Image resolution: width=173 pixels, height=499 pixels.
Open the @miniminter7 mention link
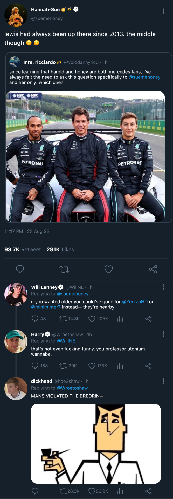click(46, 307)
